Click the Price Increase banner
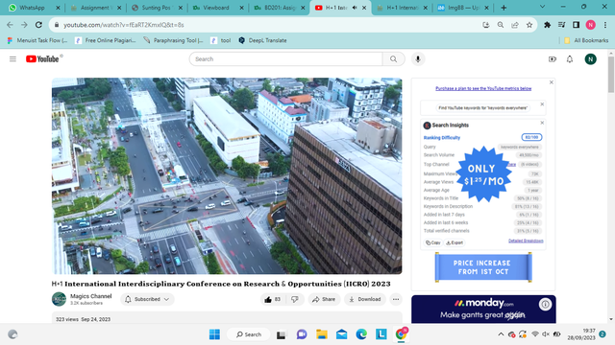The image size is (615, 345). 483,267
